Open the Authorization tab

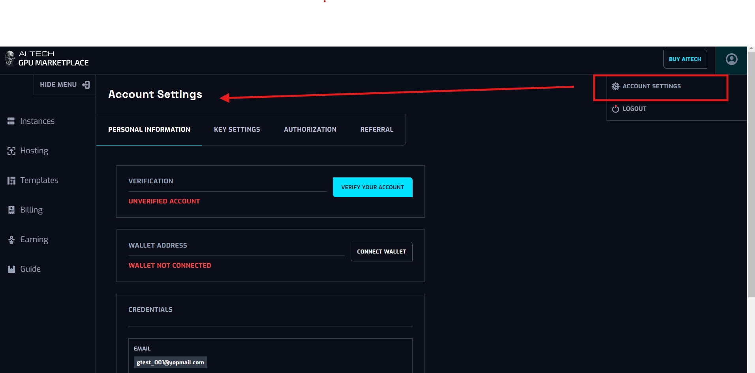310,129
